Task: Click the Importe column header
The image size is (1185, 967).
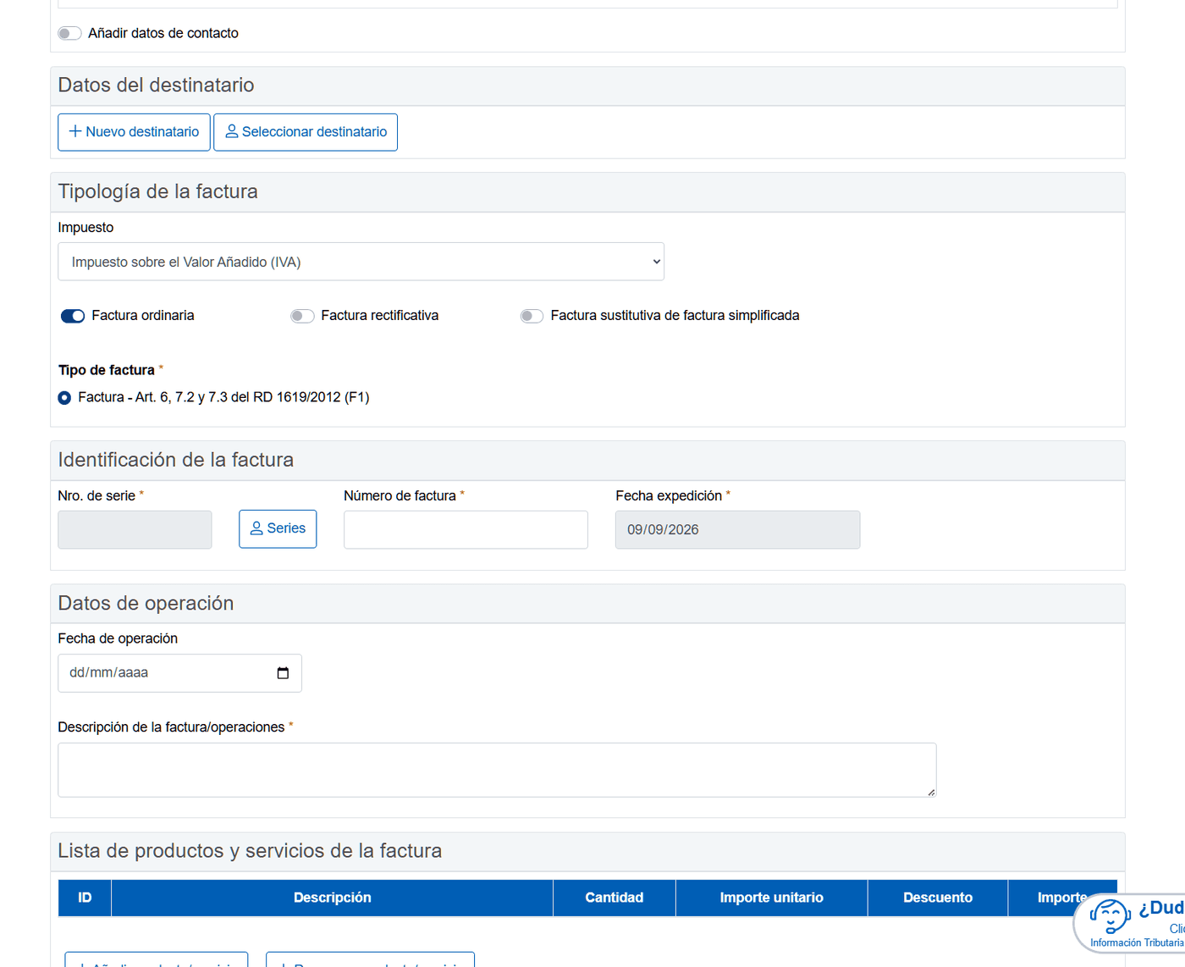Action: coord(1062,898)
